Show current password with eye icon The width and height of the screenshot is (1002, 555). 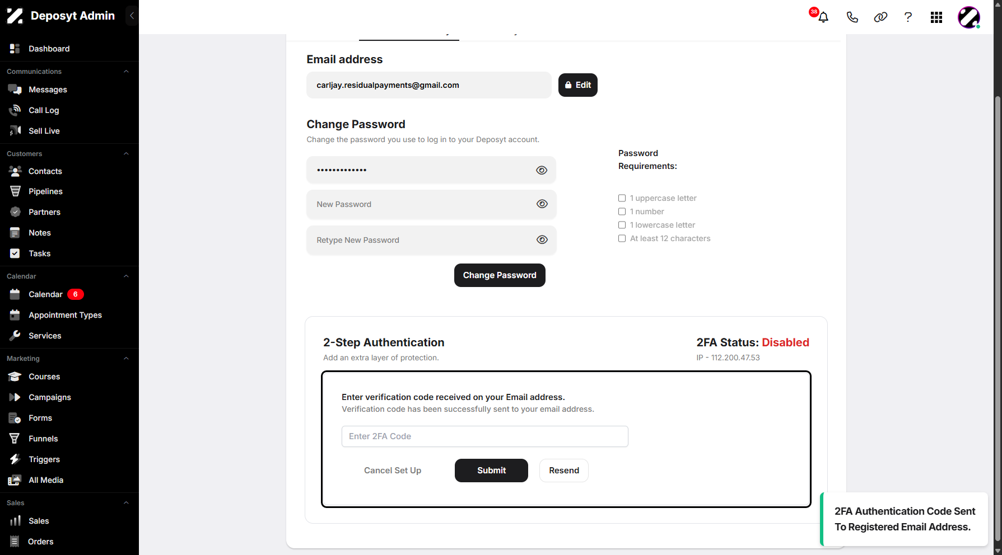(x=542, y=170)
